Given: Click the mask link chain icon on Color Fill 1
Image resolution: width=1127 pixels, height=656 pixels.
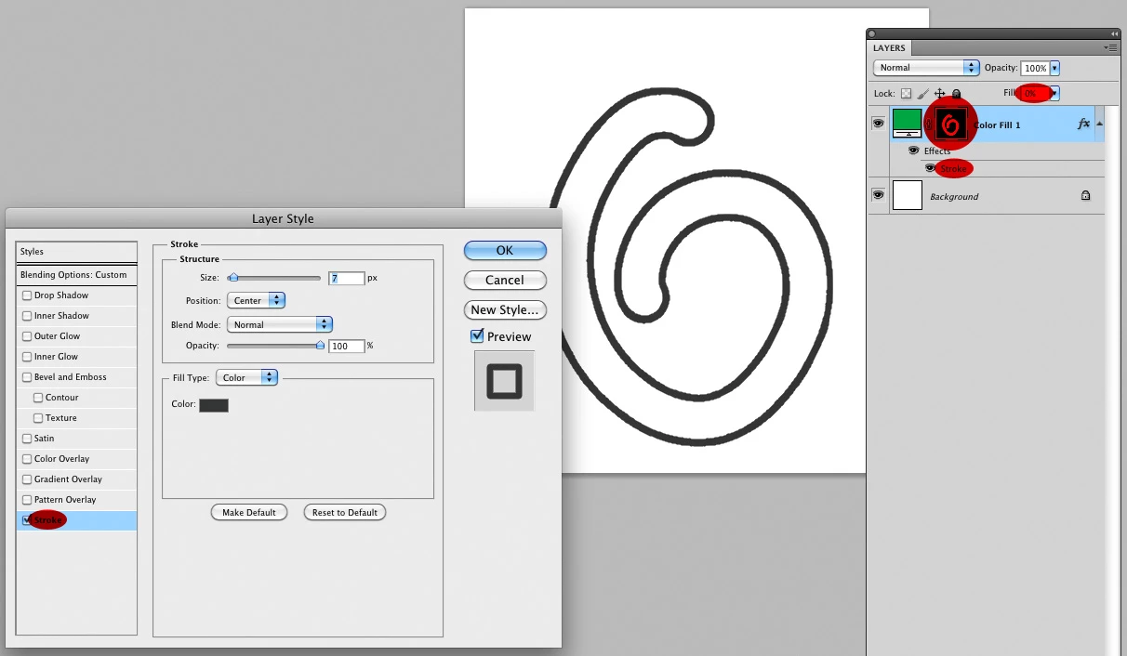Looking at the screenshot, I should pyautogui.click(x=928, y=124).
